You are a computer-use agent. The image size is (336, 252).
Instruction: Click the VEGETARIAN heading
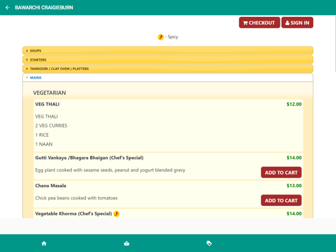(49, 93)
